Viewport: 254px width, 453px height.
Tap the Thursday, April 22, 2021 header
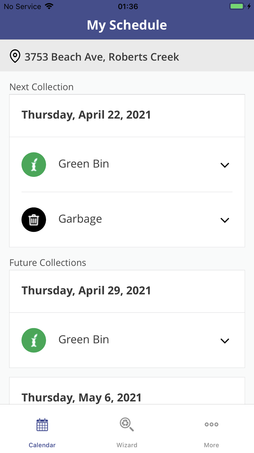86,115
